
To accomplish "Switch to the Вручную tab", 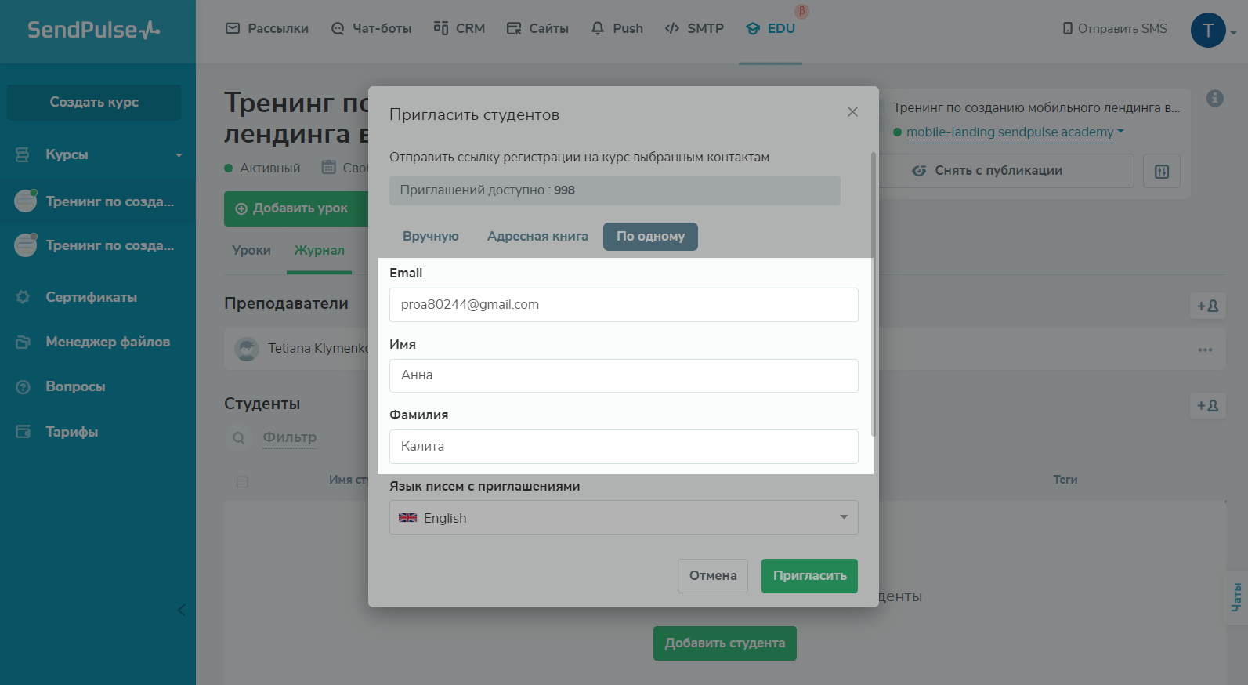I will (x=430, y=237).
